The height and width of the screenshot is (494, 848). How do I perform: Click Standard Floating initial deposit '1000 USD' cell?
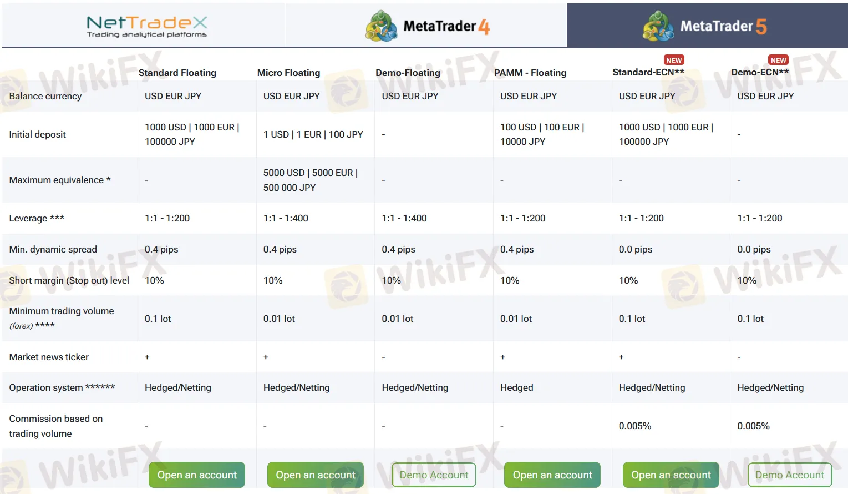click(192, 134)
